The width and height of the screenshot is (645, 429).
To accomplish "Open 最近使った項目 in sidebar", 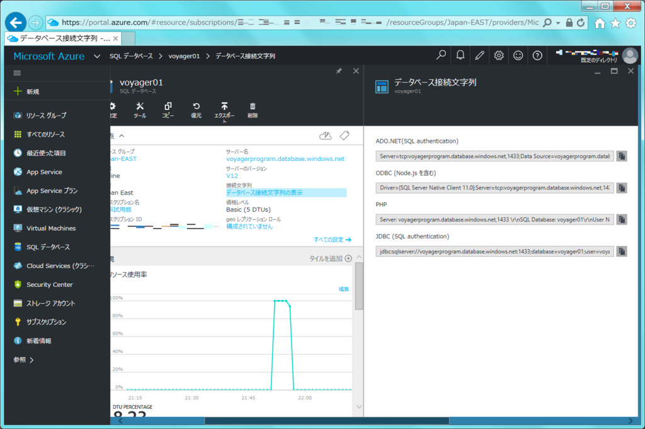I will (55, 153).
